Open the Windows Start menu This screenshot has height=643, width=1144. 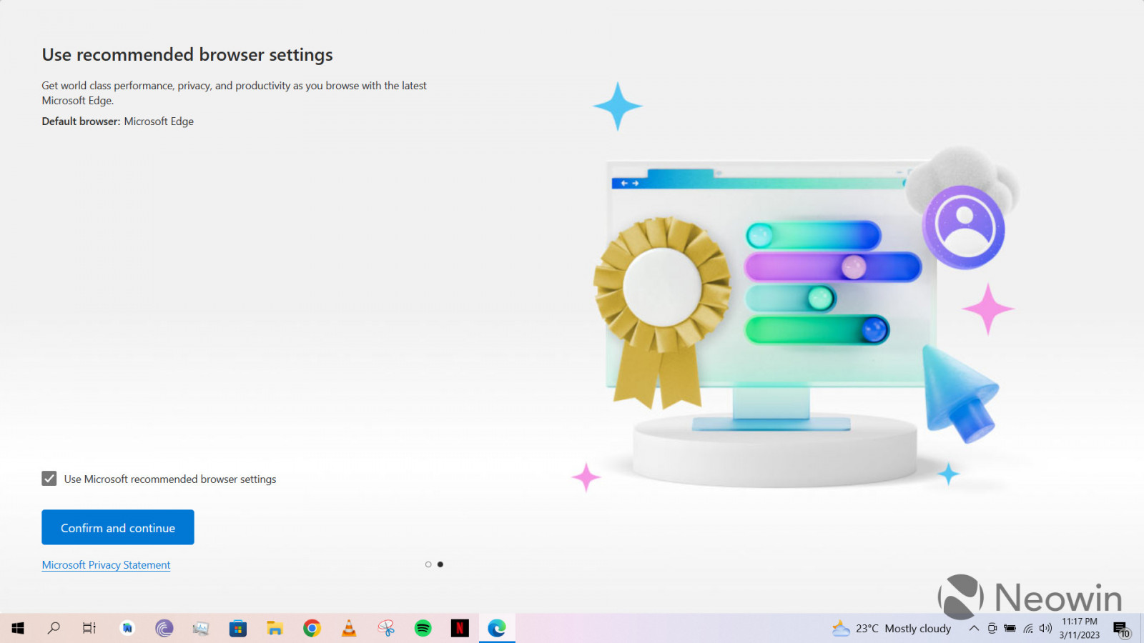point(18,628)
